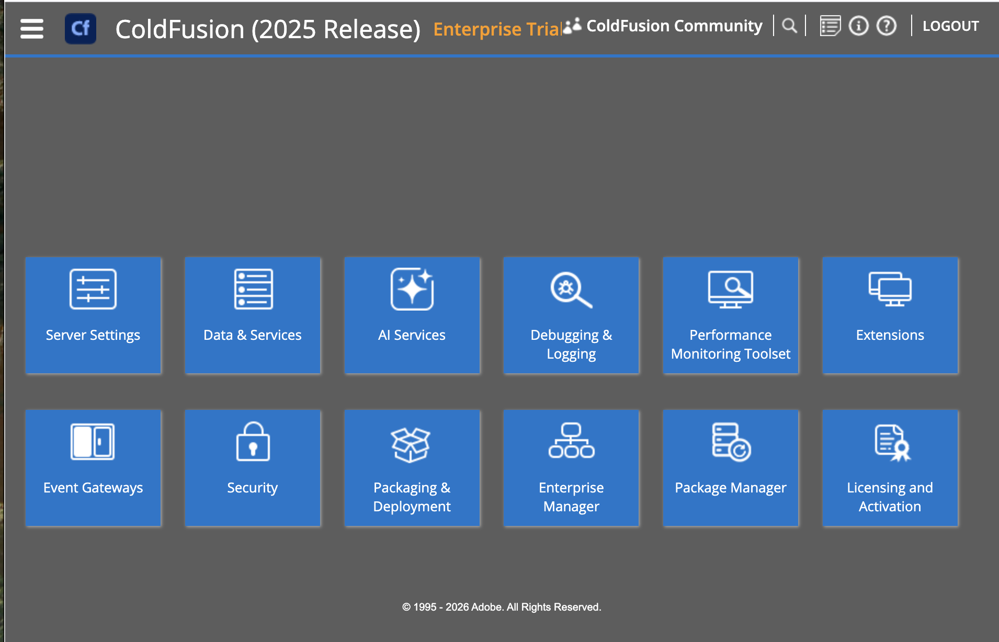The image size is (999, 642).
Task: Click the search magnifier icon in header
Action: pyautogui.click(x=789, y=26)
